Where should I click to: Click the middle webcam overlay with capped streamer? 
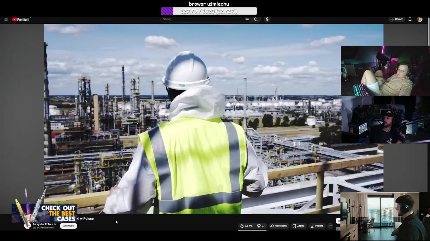pos(385,120)
